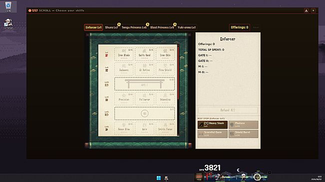
Task: Select the Spirit Force skill node
Action: tap(165, 128)
